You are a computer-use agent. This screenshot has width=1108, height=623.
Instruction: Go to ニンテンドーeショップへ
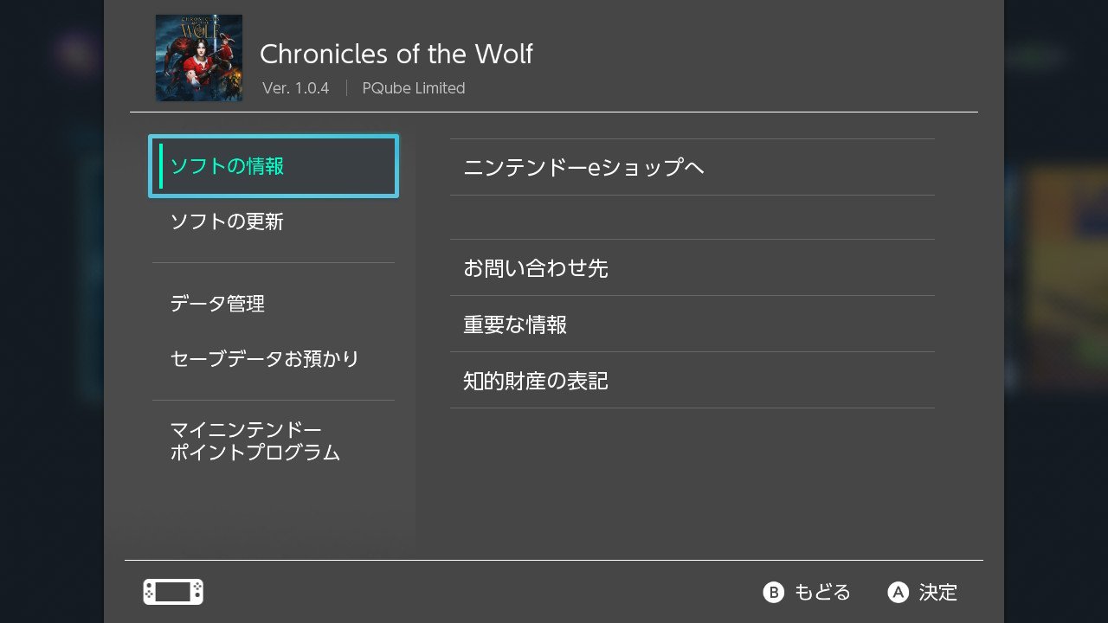[x=692, y=167]
